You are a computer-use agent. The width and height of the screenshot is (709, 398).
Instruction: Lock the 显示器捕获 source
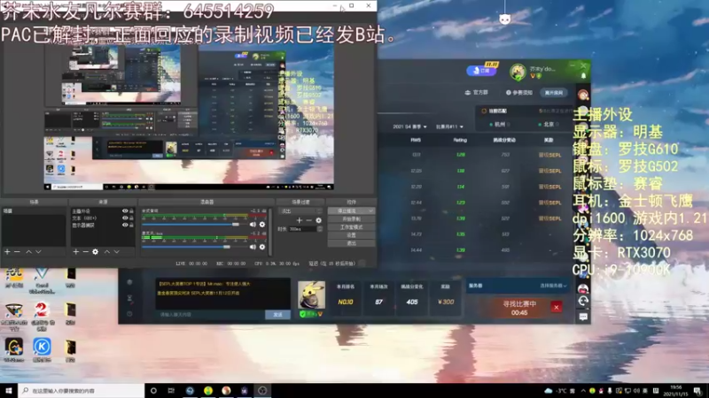(131, 225)
